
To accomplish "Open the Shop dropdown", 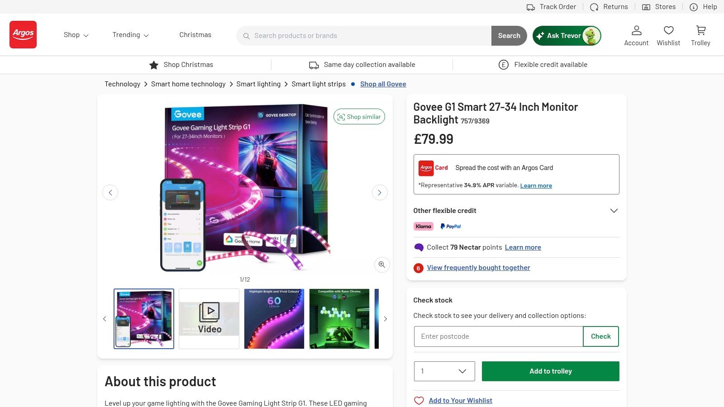I will (x=76, y=35).
